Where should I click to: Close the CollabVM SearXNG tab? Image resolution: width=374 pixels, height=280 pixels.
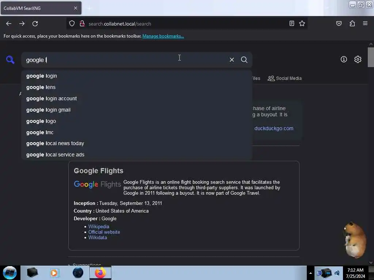pyautogui.click(x=75, y=8)
